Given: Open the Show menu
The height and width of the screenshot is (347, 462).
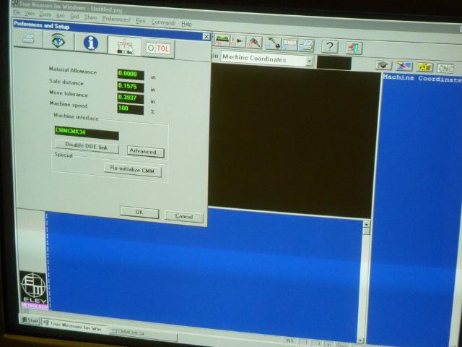Looking at the screenshot, I should (x=90, y=17).
